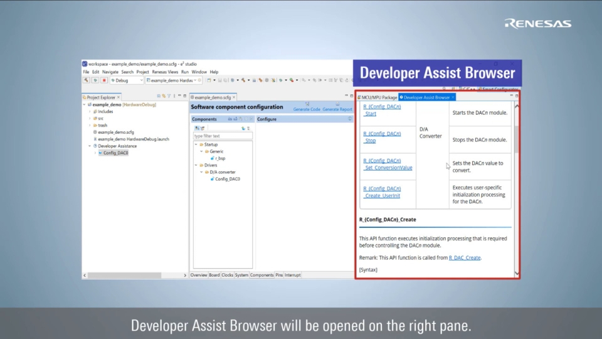The image size is (602, 339).
Task: Open the Navigate menu
Action: click(110, 72)
